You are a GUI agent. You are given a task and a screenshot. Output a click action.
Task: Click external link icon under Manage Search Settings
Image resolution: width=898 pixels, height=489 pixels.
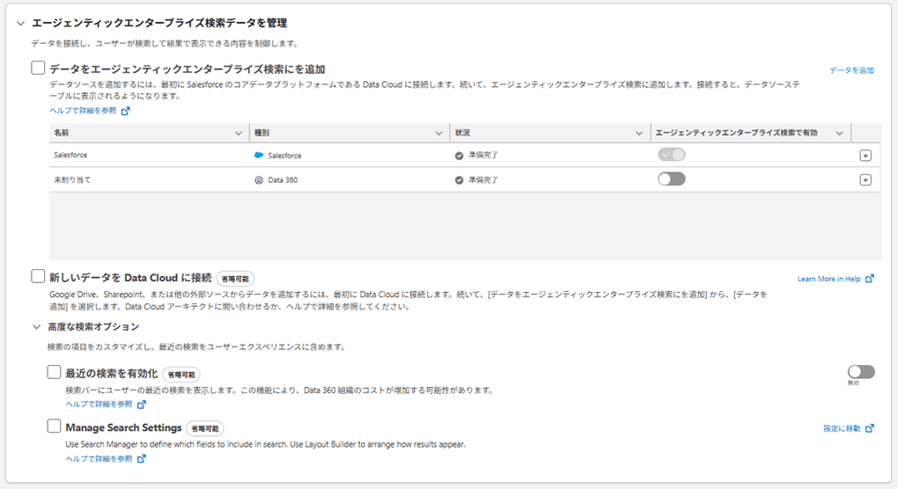pos(142,459)
